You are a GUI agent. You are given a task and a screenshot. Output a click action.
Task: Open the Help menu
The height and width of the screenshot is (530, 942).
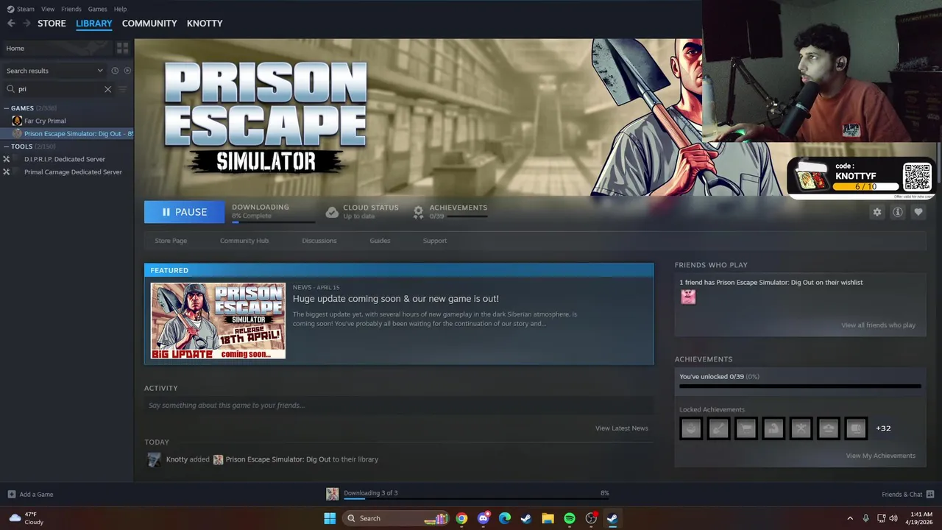tap(120, 9)
